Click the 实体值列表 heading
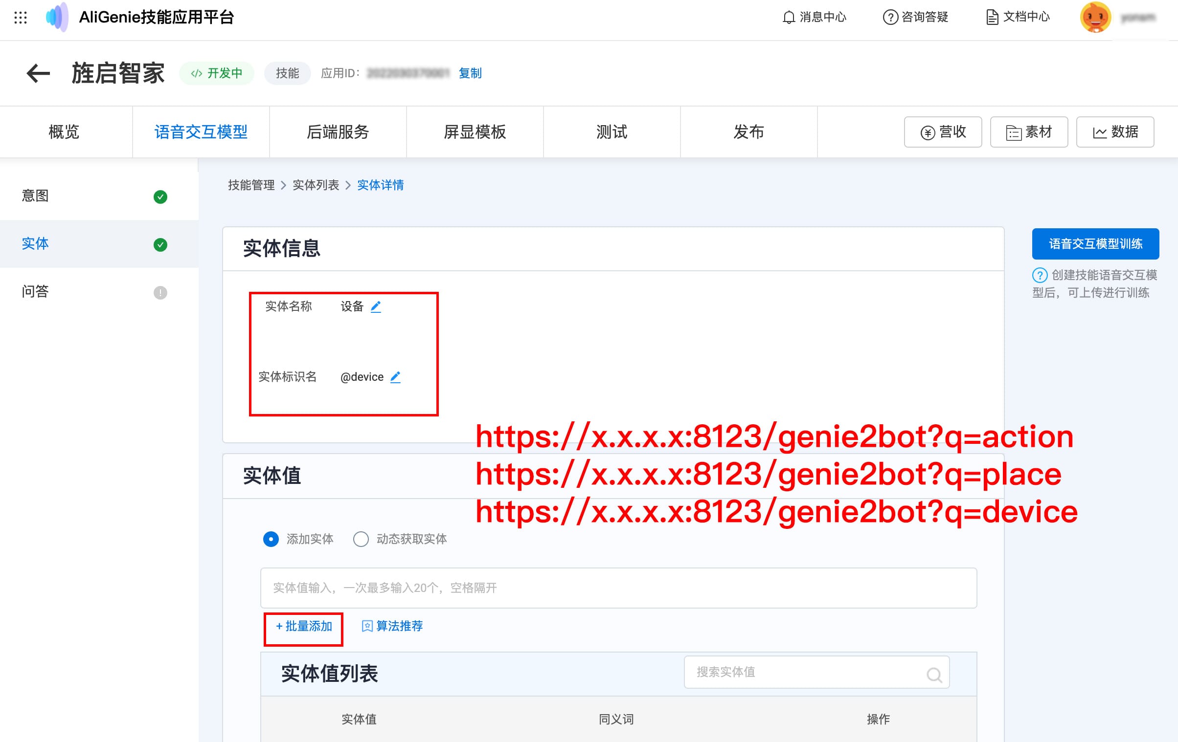1178x742 pixels. (x=330, y=674)
